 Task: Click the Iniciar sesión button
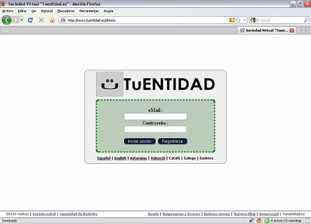[140, 141]
